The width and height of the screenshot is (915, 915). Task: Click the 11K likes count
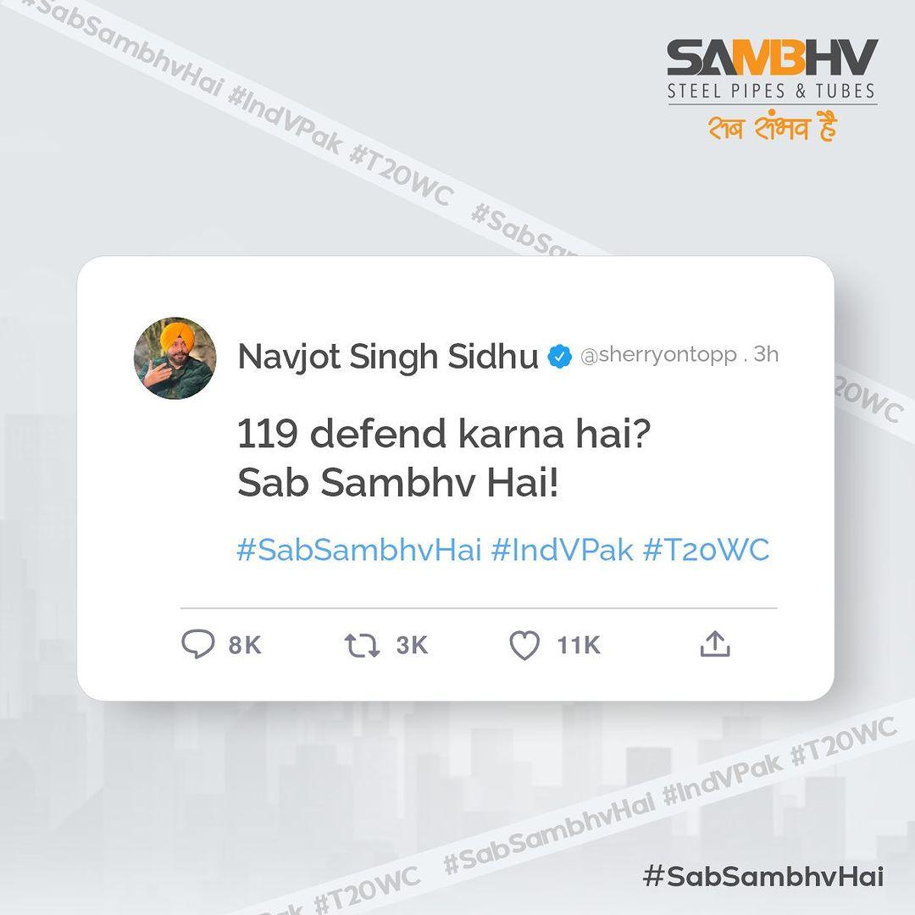click(x=579, y=646)
